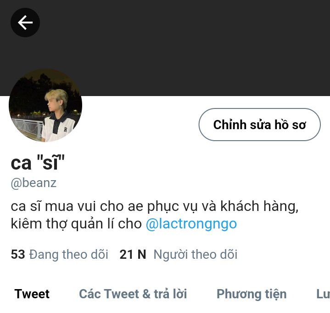This screenshot has height=313, width=330.
Task: Click the white railing in the profile picture
Action: coord(27,128)
